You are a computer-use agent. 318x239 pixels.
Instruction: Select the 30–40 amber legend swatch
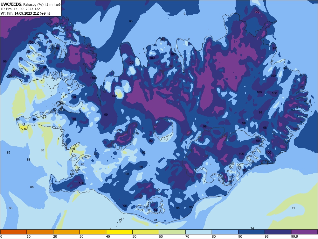(x=93, y=232)
